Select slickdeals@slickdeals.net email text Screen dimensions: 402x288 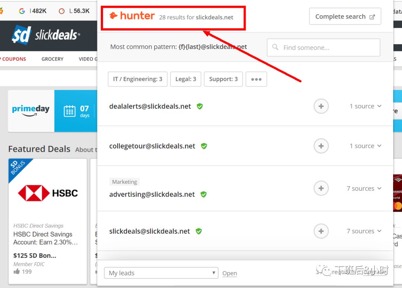click(x=150, y=231)
